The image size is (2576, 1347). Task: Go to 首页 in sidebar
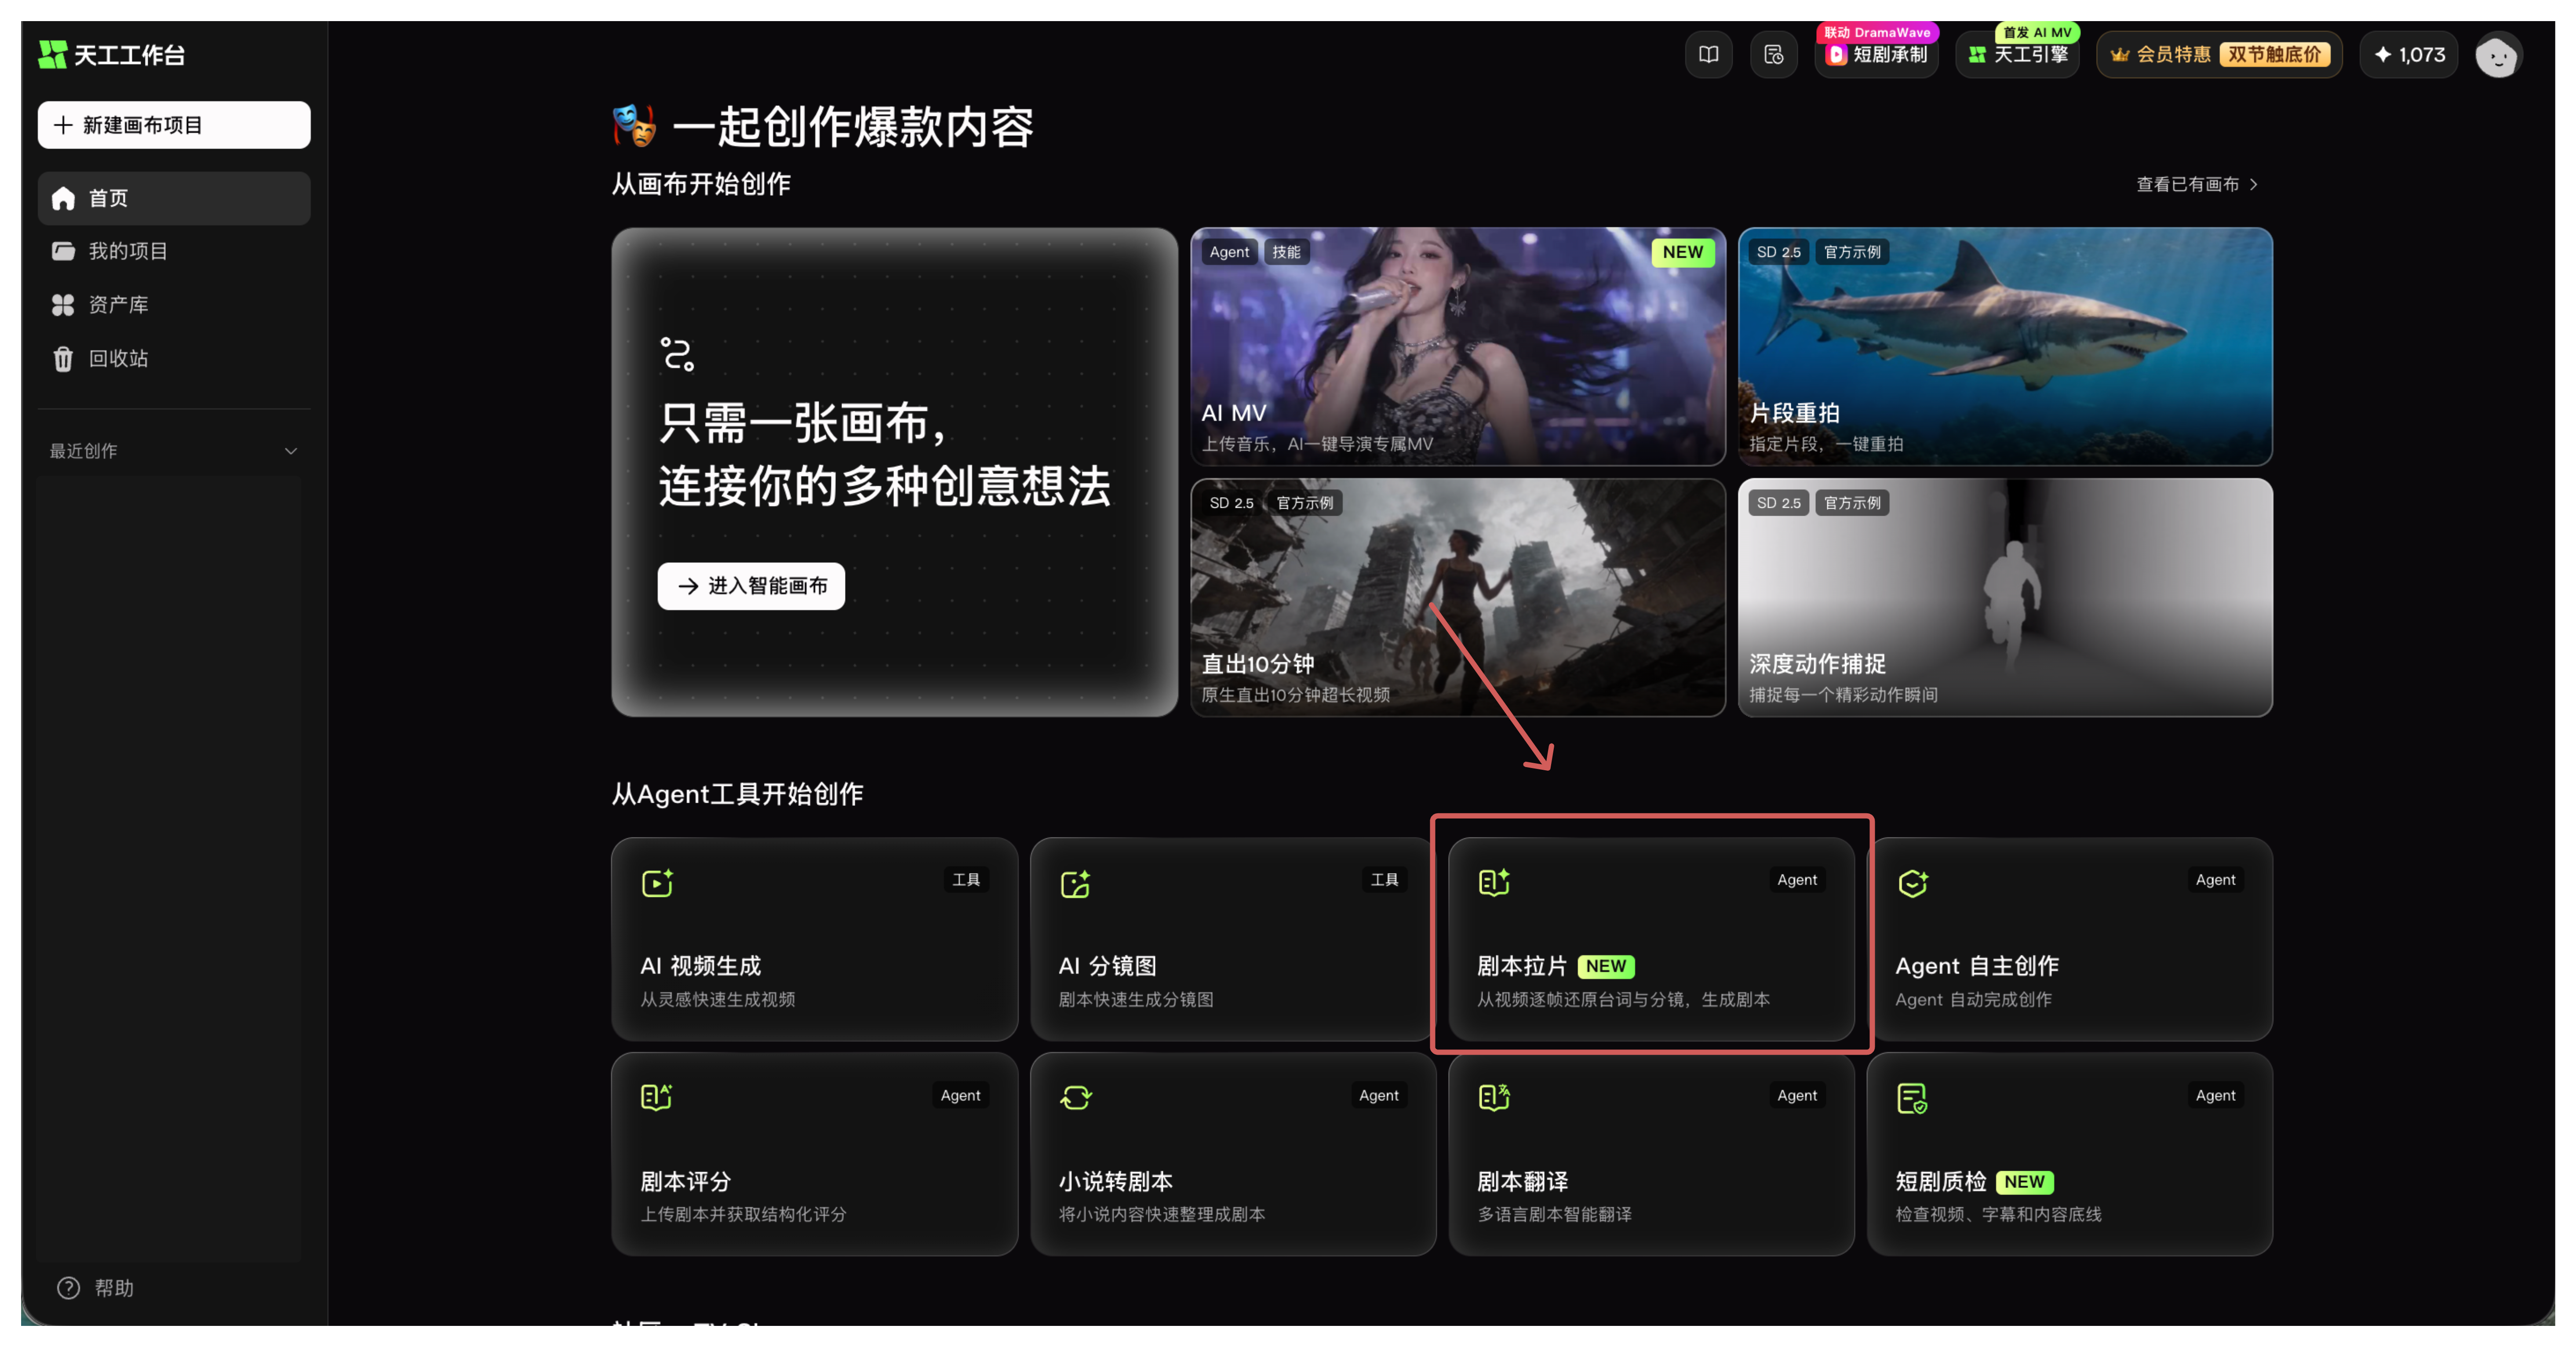click(174, 198)
